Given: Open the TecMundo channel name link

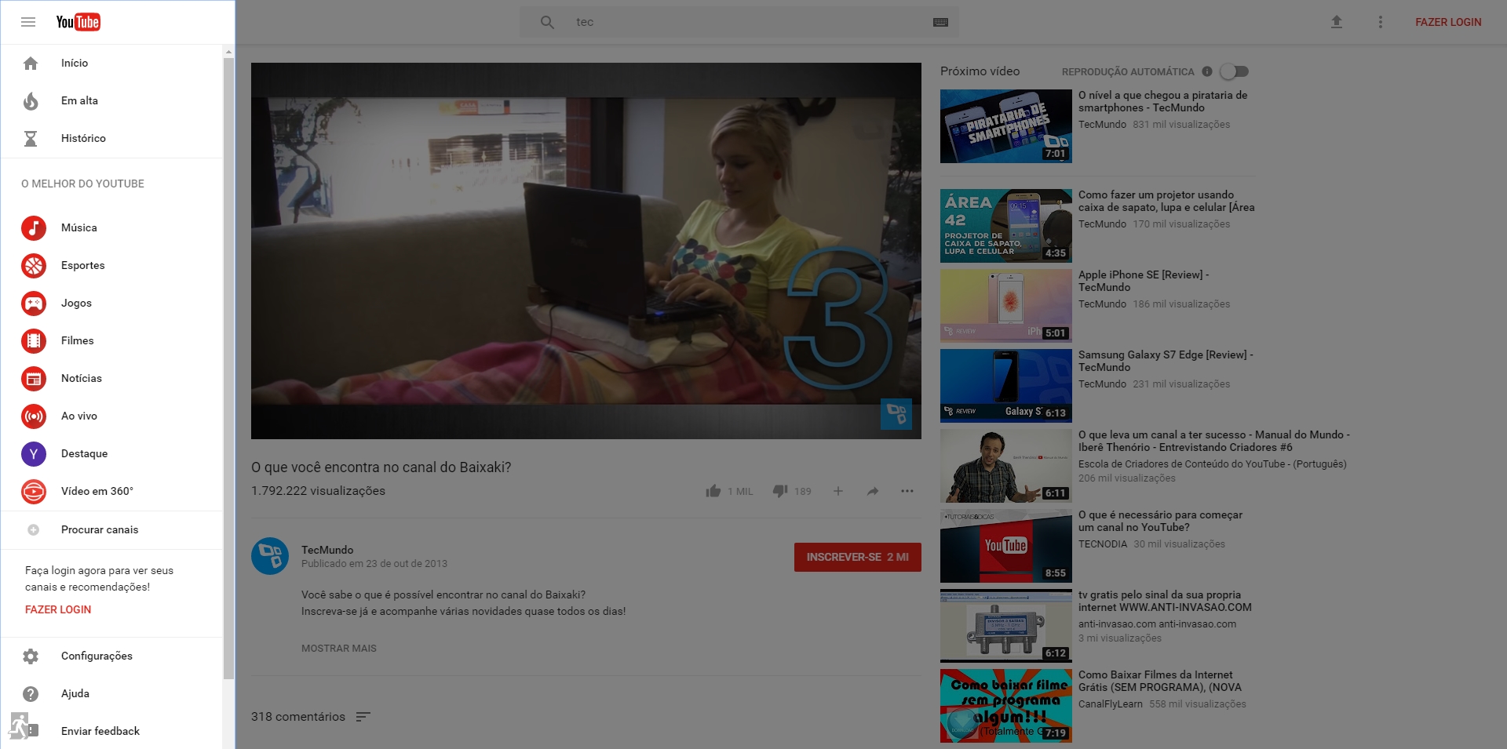Looking at the screenshot, I should 327,550.
